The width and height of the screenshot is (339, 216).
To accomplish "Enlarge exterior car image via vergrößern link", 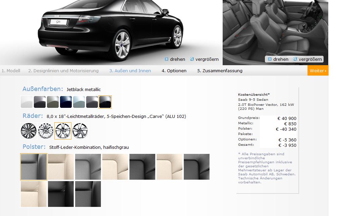I will 207,59.
